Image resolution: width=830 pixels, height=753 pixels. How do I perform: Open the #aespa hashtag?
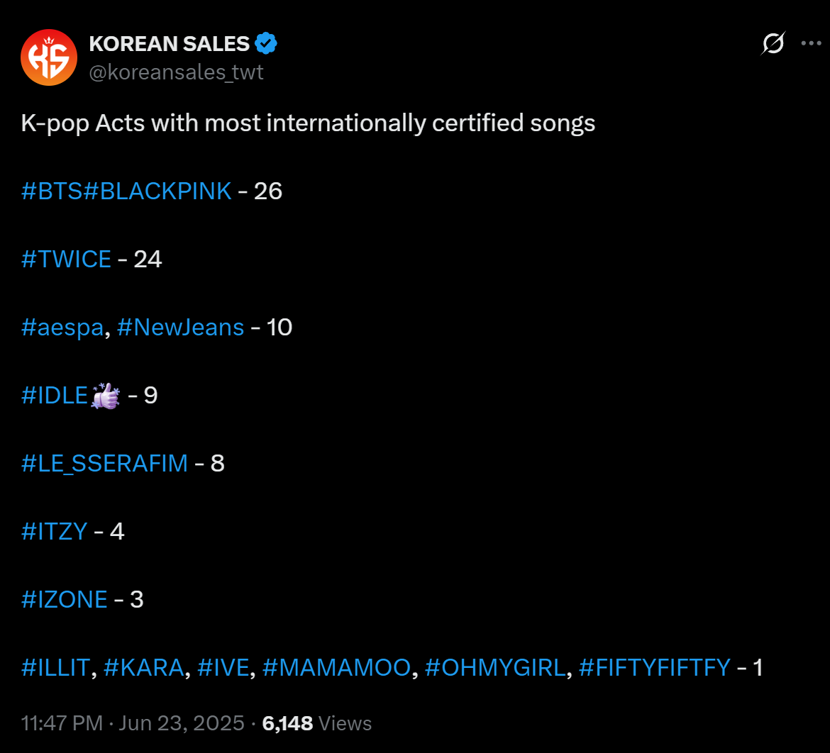point(62,328)
